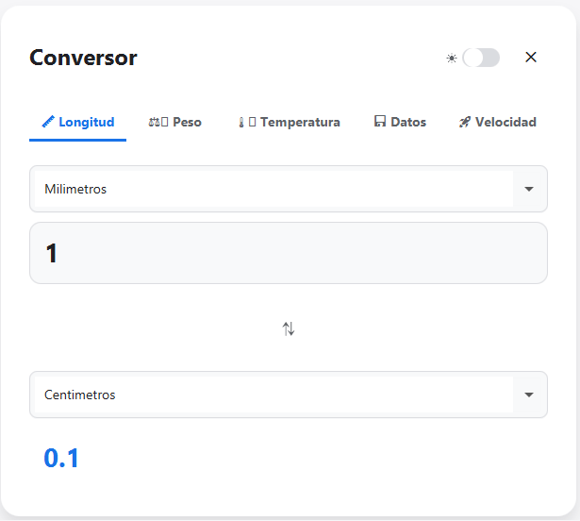Switch to the Temperatura tab
Image resolution: width=580 pixels, height=521 pixels.
299,122
